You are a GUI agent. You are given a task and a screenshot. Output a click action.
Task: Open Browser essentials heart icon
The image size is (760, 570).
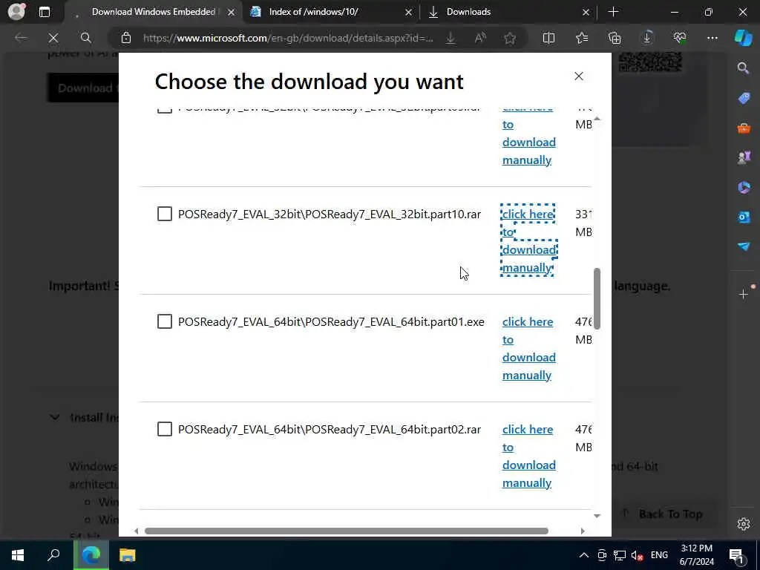pos(680,38)
